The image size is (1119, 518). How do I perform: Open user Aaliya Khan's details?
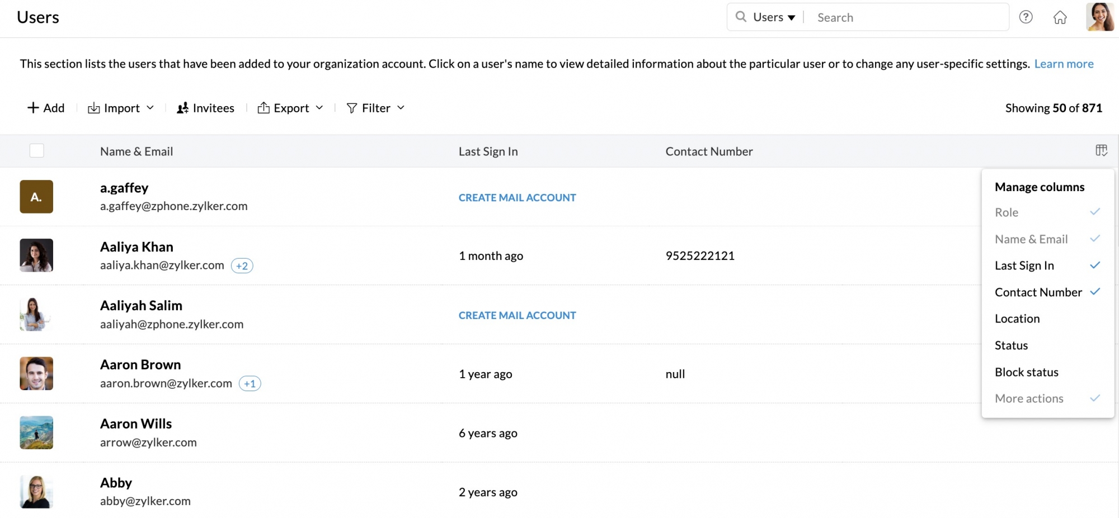[x=137, y=246]
